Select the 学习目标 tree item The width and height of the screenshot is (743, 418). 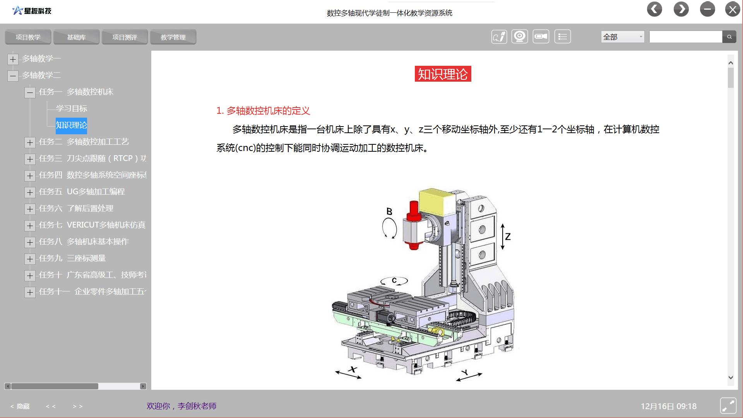click(x=72, y=108)
